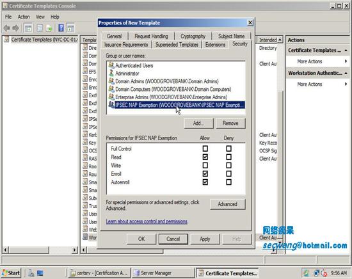Switch to the Extensions tab
Screen dimensions: 352x279
[x=215, y=45]
